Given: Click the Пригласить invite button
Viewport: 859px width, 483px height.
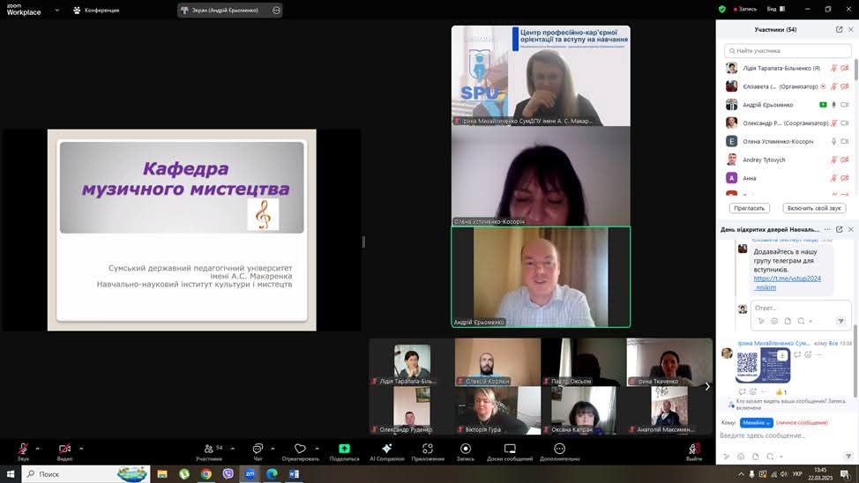Looking at the screenshot, I should [x=749, y=208].
